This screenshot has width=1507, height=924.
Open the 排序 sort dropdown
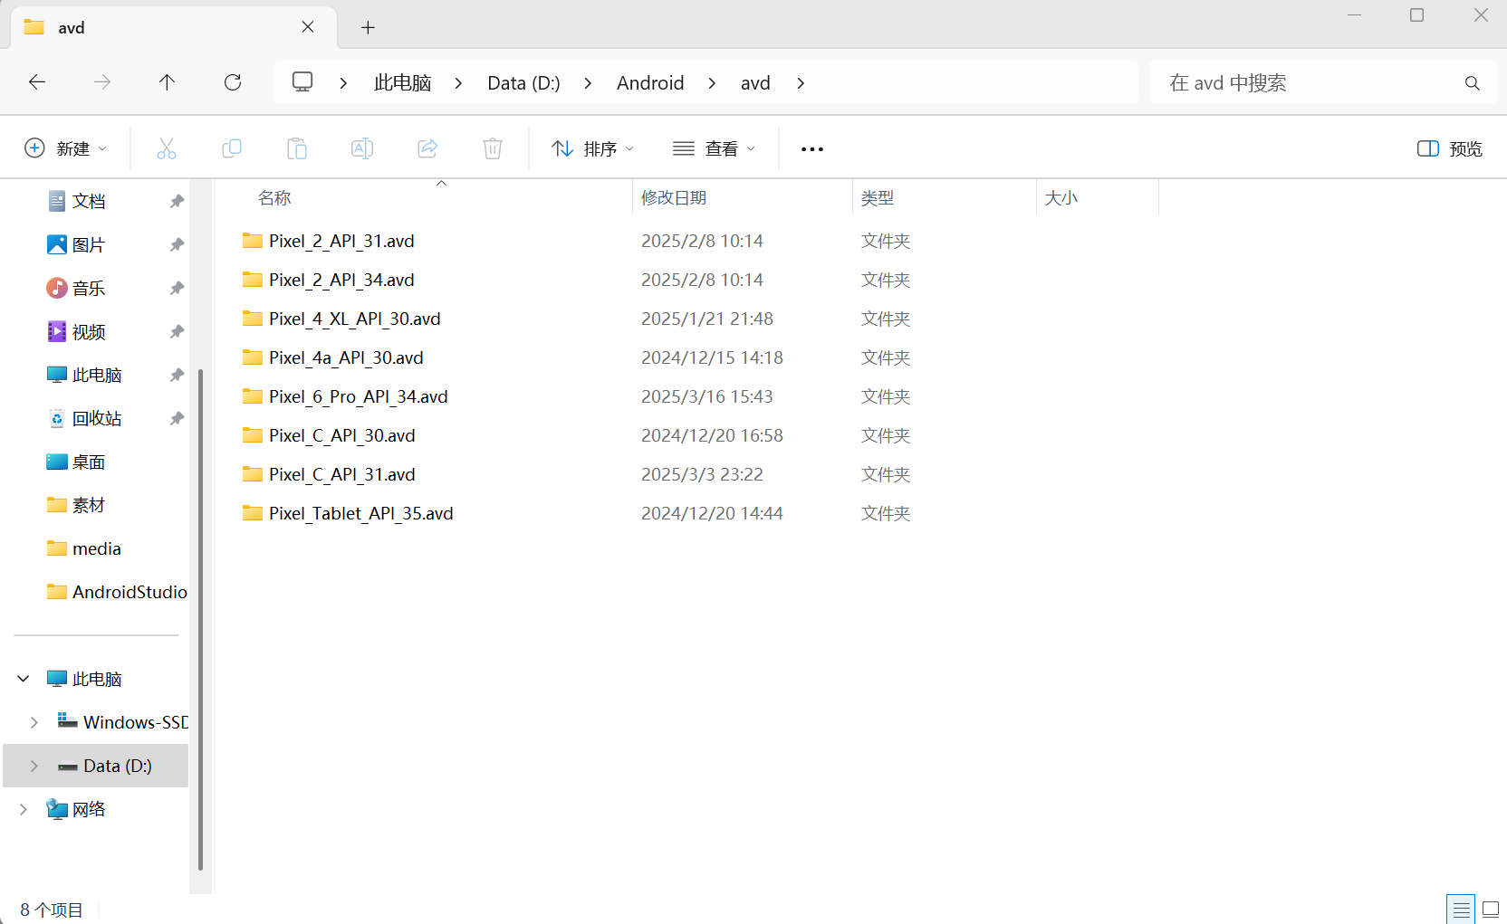[x=592, y=148]
